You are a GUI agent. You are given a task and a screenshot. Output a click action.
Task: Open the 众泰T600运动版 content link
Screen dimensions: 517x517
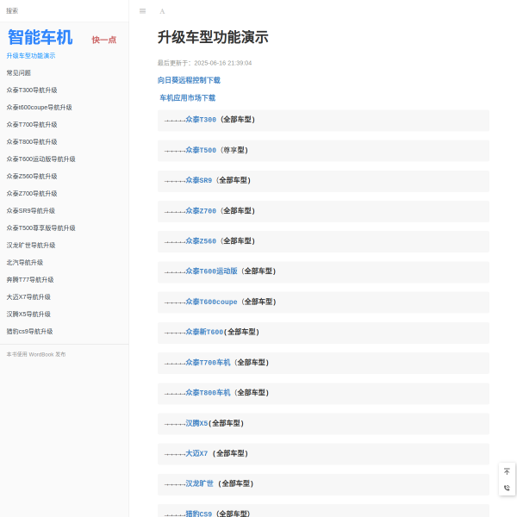tap(211, 271)
